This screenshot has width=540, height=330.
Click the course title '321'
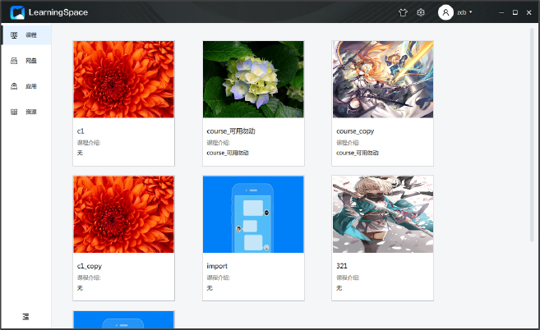pyautogui.click(x=342, y=266)
